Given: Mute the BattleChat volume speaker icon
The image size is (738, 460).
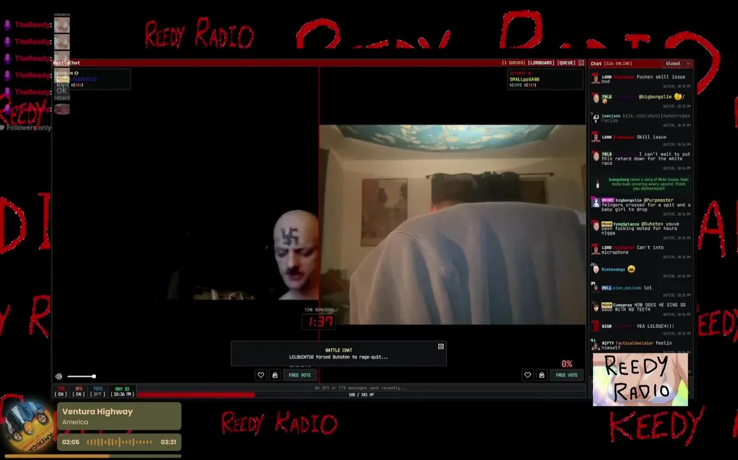Looking at the screenshot, I should coord(59,376).
